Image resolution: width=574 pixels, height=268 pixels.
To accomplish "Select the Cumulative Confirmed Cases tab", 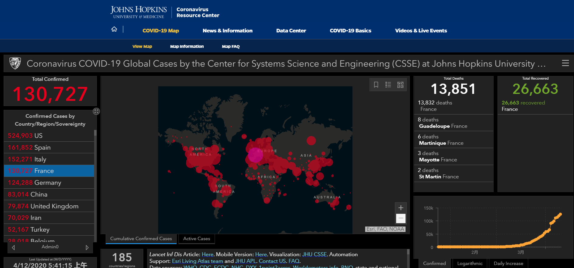I will [x=141, y=239].
